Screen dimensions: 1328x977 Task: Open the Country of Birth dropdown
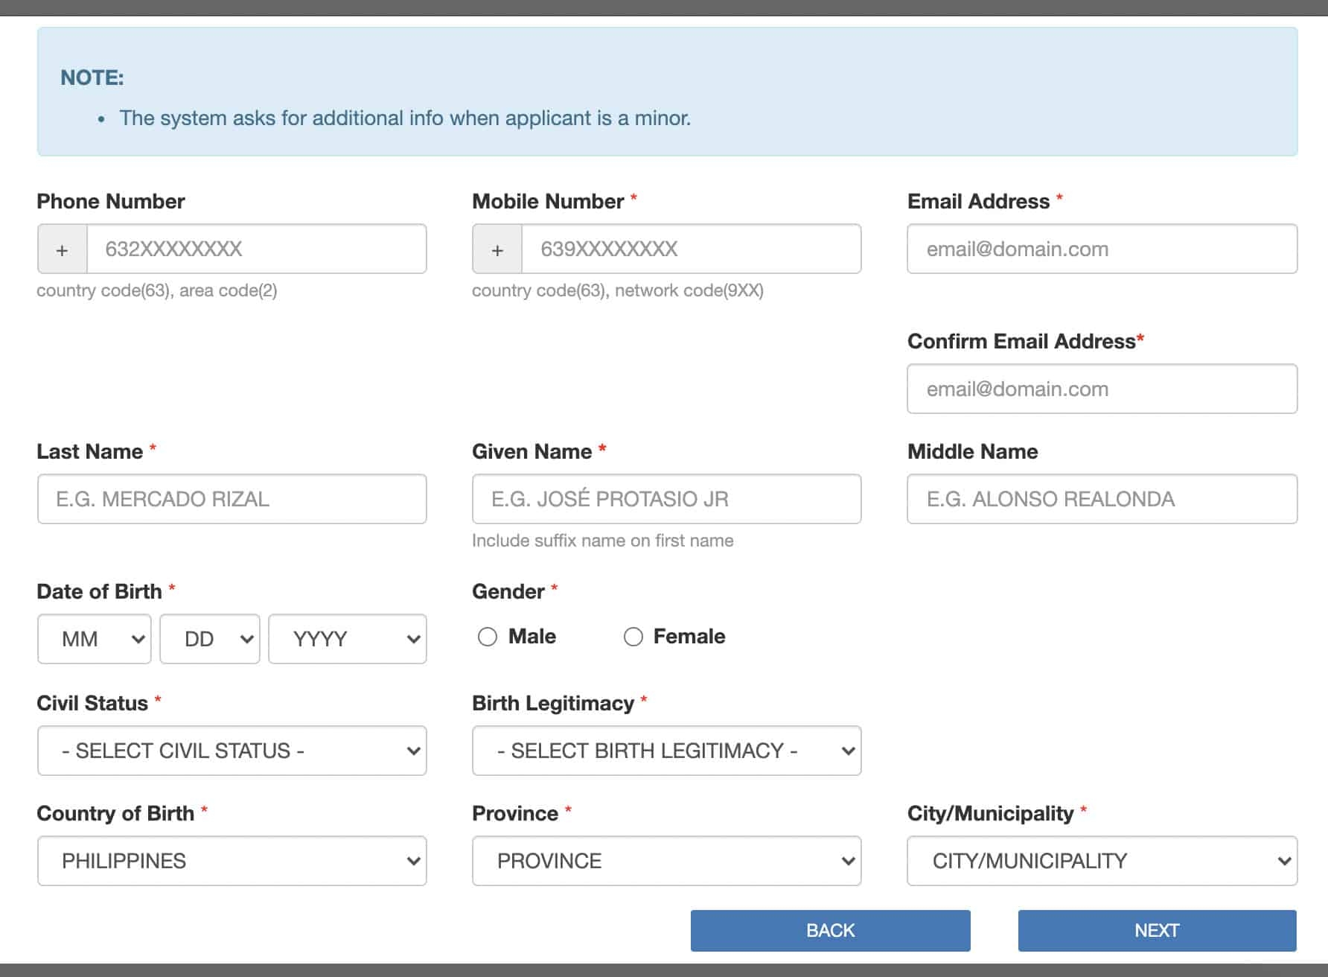(x=232, y=861)
